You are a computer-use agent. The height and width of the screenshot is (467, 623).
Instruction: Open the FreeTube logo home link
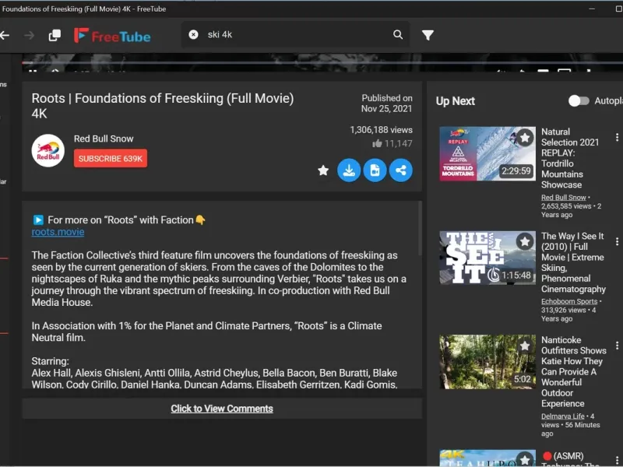(112, 36)
